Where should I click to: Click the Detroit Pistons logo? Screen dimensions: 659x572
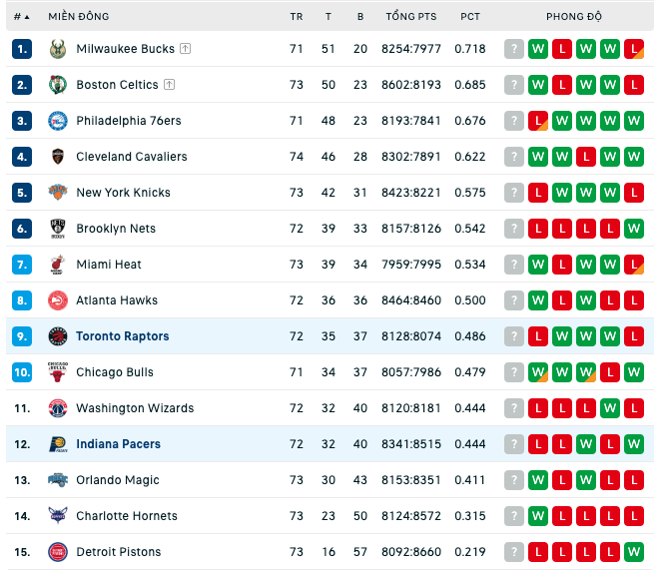(x=58, y=552)
